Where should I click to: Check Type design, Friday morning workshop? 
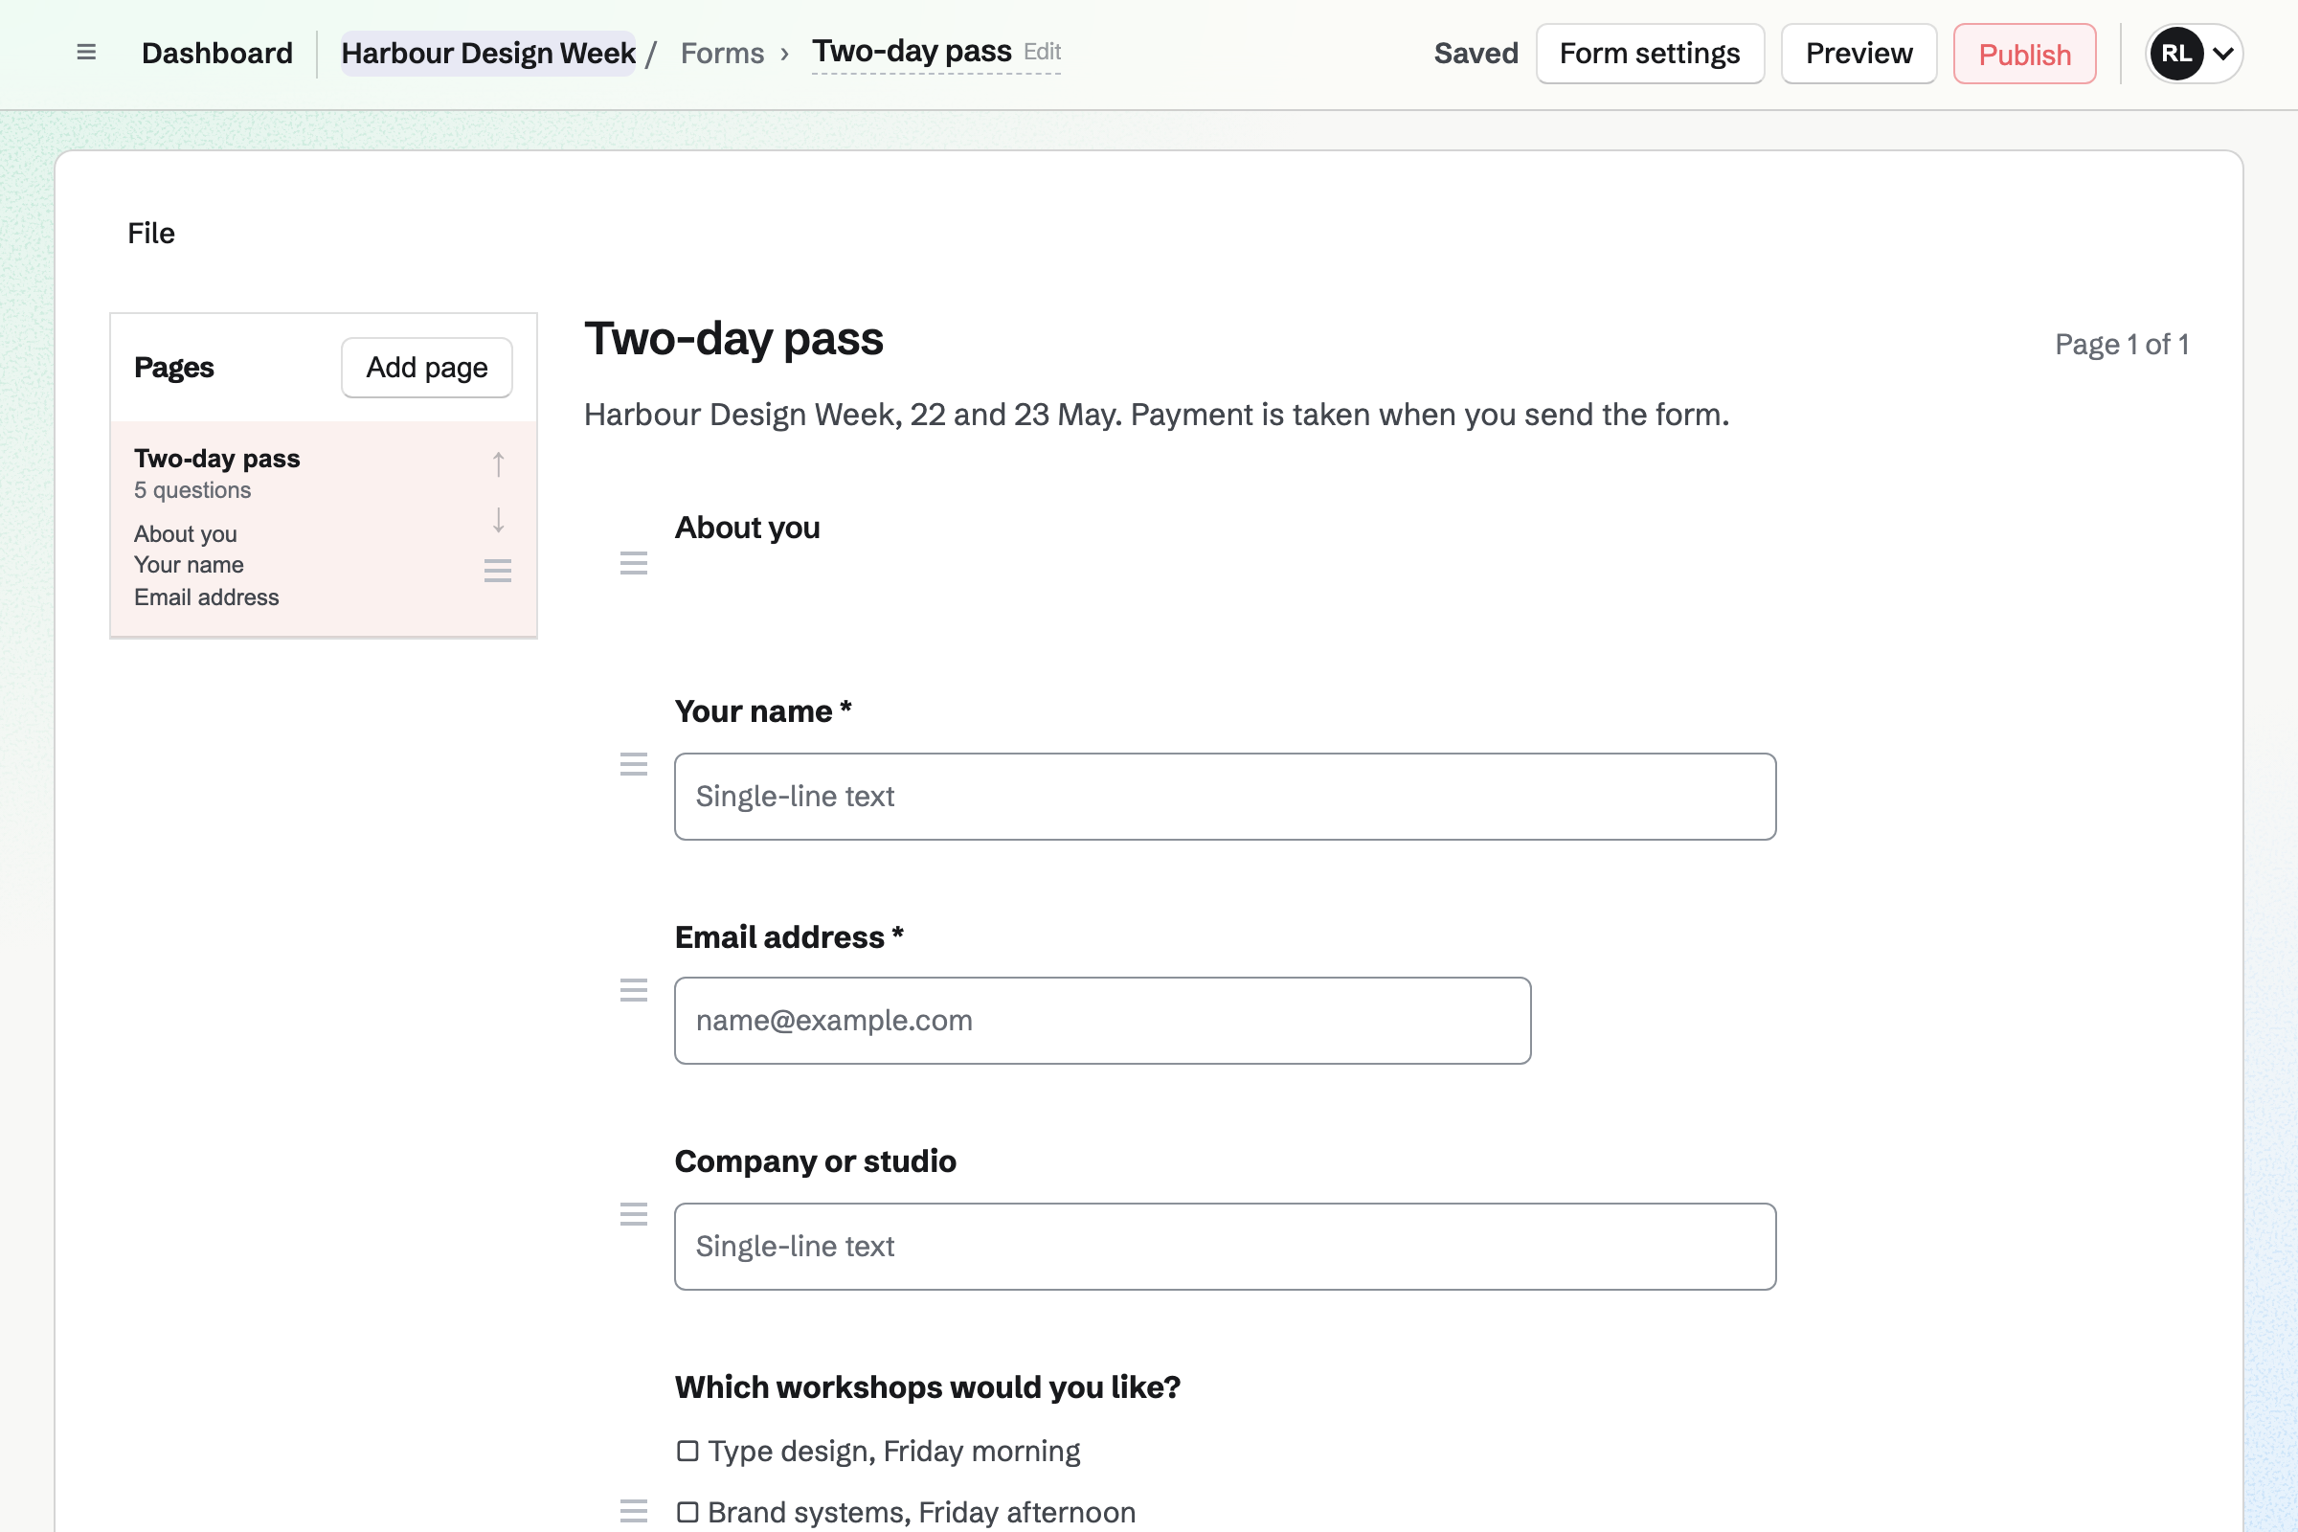(x=687, y=1451)
